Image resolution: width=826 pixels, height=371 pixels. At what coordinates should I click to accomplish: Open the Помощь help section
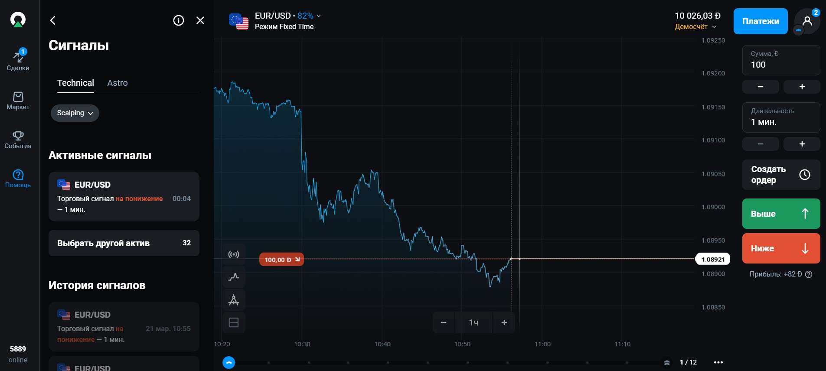(x=18, y=179)
